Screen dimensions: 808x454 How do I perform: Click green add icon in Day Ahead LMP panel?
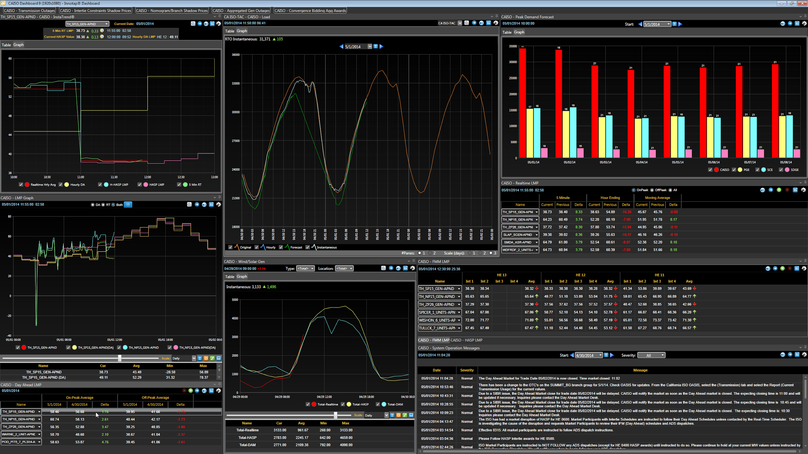[x=190, y=391]
